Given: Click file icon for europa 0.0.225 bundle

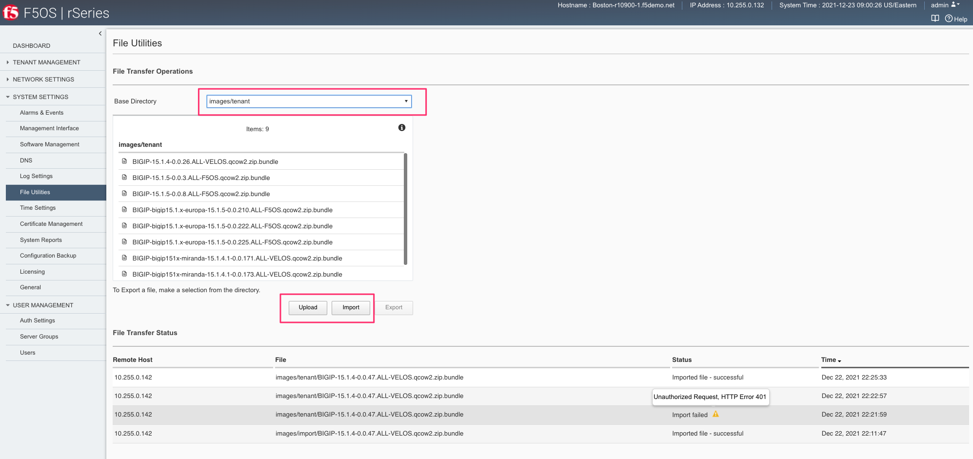Looking at the screenshot, I should pos(124,241).
